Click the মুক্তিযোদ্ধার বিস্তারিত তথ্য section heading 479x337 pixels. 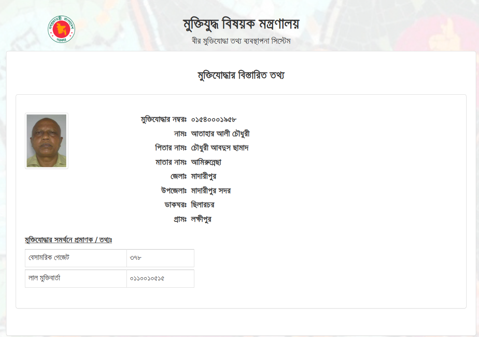tap(241, 75)
